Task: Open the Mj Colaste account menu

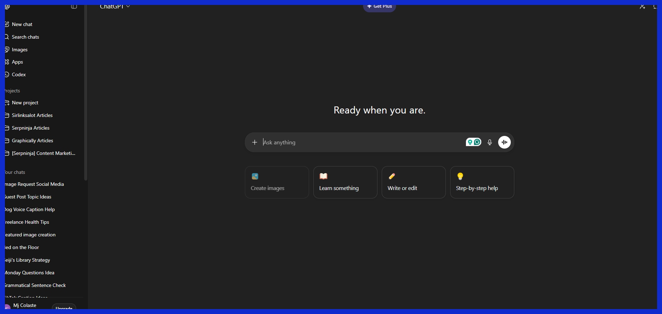Action: [25, 305]
